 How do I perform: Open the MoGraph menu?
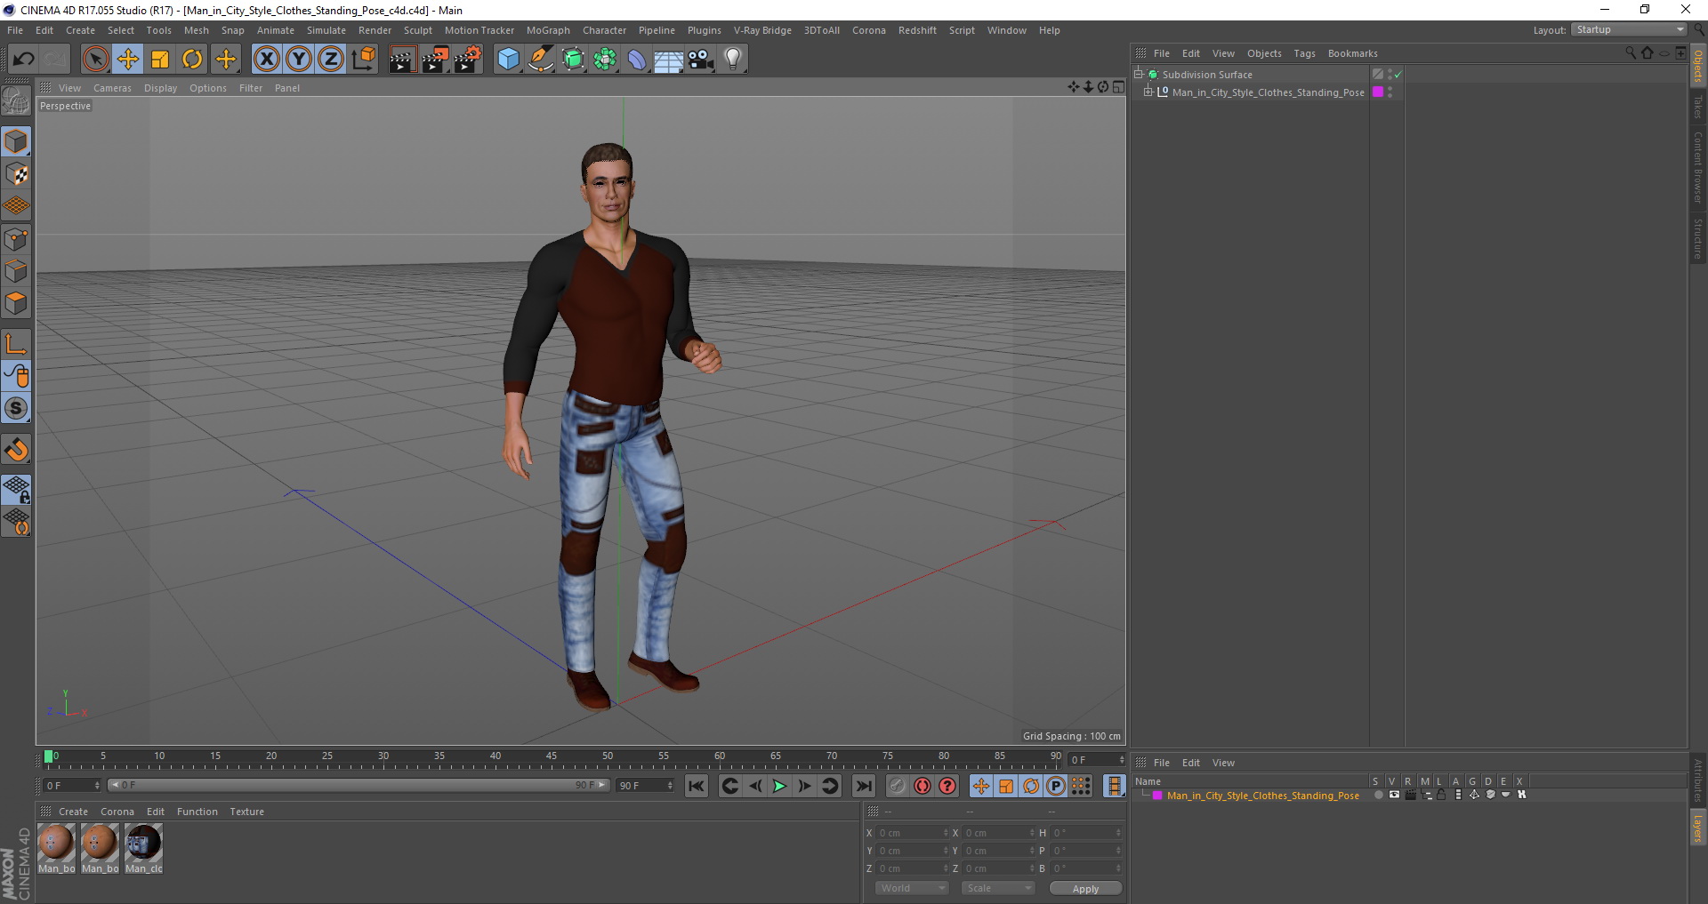coord(548,30)
